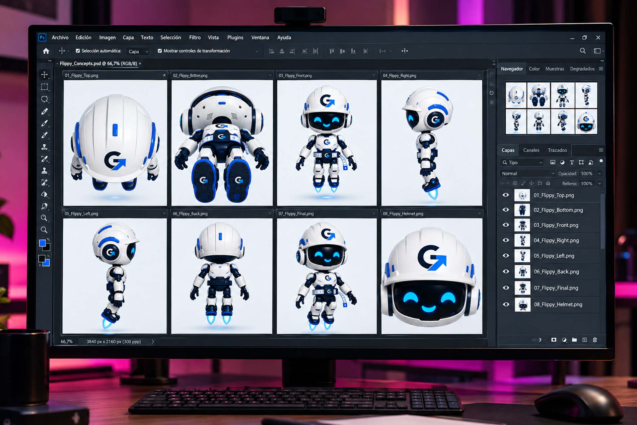The width and height of the screenshot is (637, 425).
Task: Open the Ventana menu
Action: tap(260, 38)
